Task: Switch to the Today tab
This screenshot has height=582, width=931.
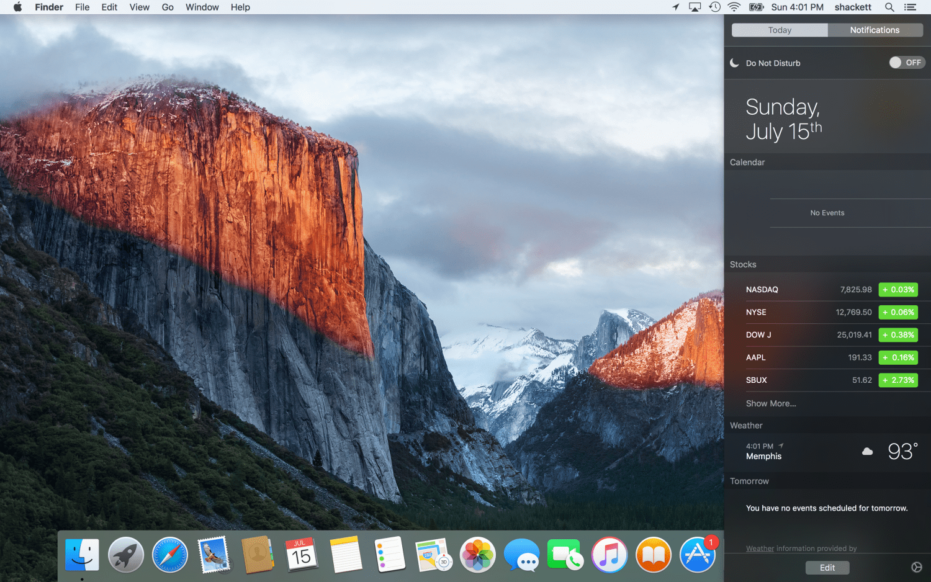Action: coord(780,30)
